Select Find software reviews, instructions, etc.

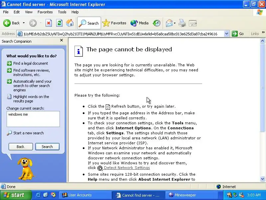click(x=32, y=72)
